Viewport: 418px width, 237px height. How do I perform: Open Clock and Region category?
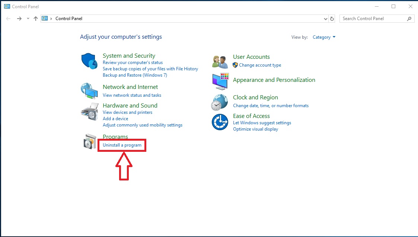[x=255, y=97]
